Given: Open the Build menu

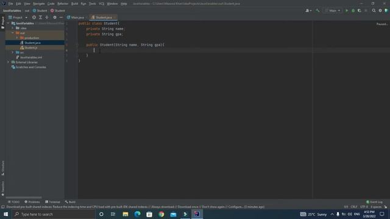Looking at the screenshot, I should (x=74, y=4).
